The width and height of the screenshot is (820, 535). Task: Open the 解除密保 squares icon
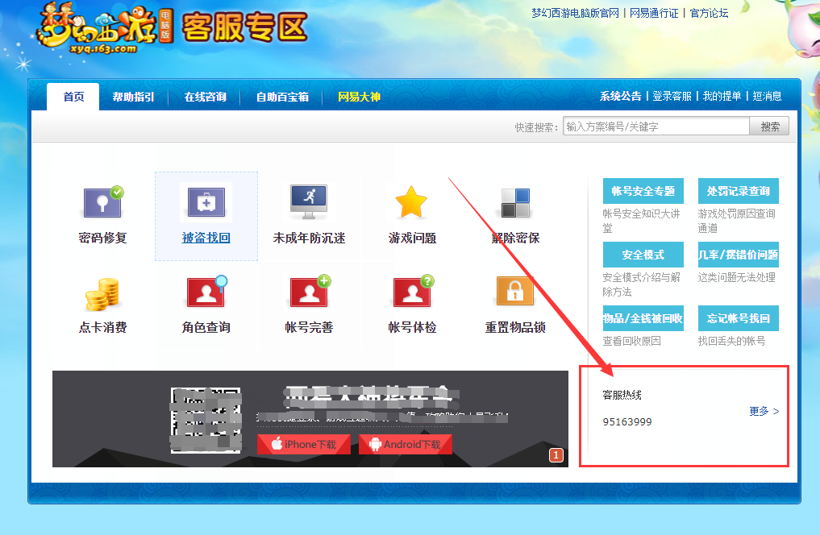pos(515,203)
